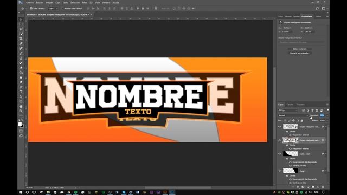Open File Explorer from the taskbar
347x195 pixels.
48,192
